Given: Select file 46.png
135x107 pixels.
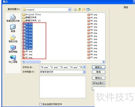Looking at the screenshot, I should click(x=92, y=24).
